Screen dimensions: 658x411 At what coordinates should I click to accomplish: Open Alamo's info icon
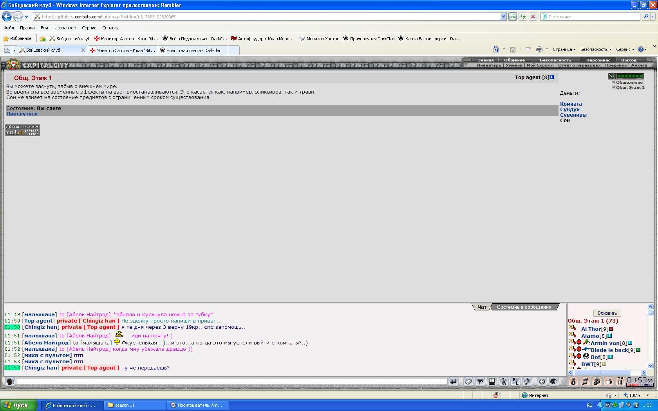tap(609, 336)
